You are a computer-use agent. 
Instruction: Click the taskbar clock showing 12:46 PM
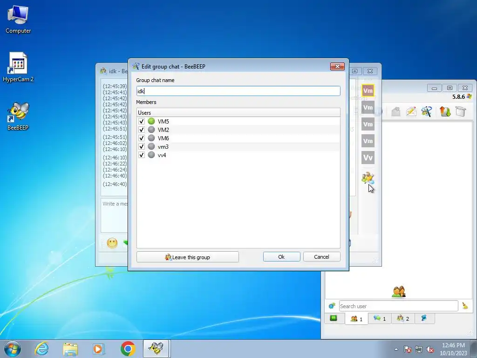pyautogui.click(x=453, y=349)
